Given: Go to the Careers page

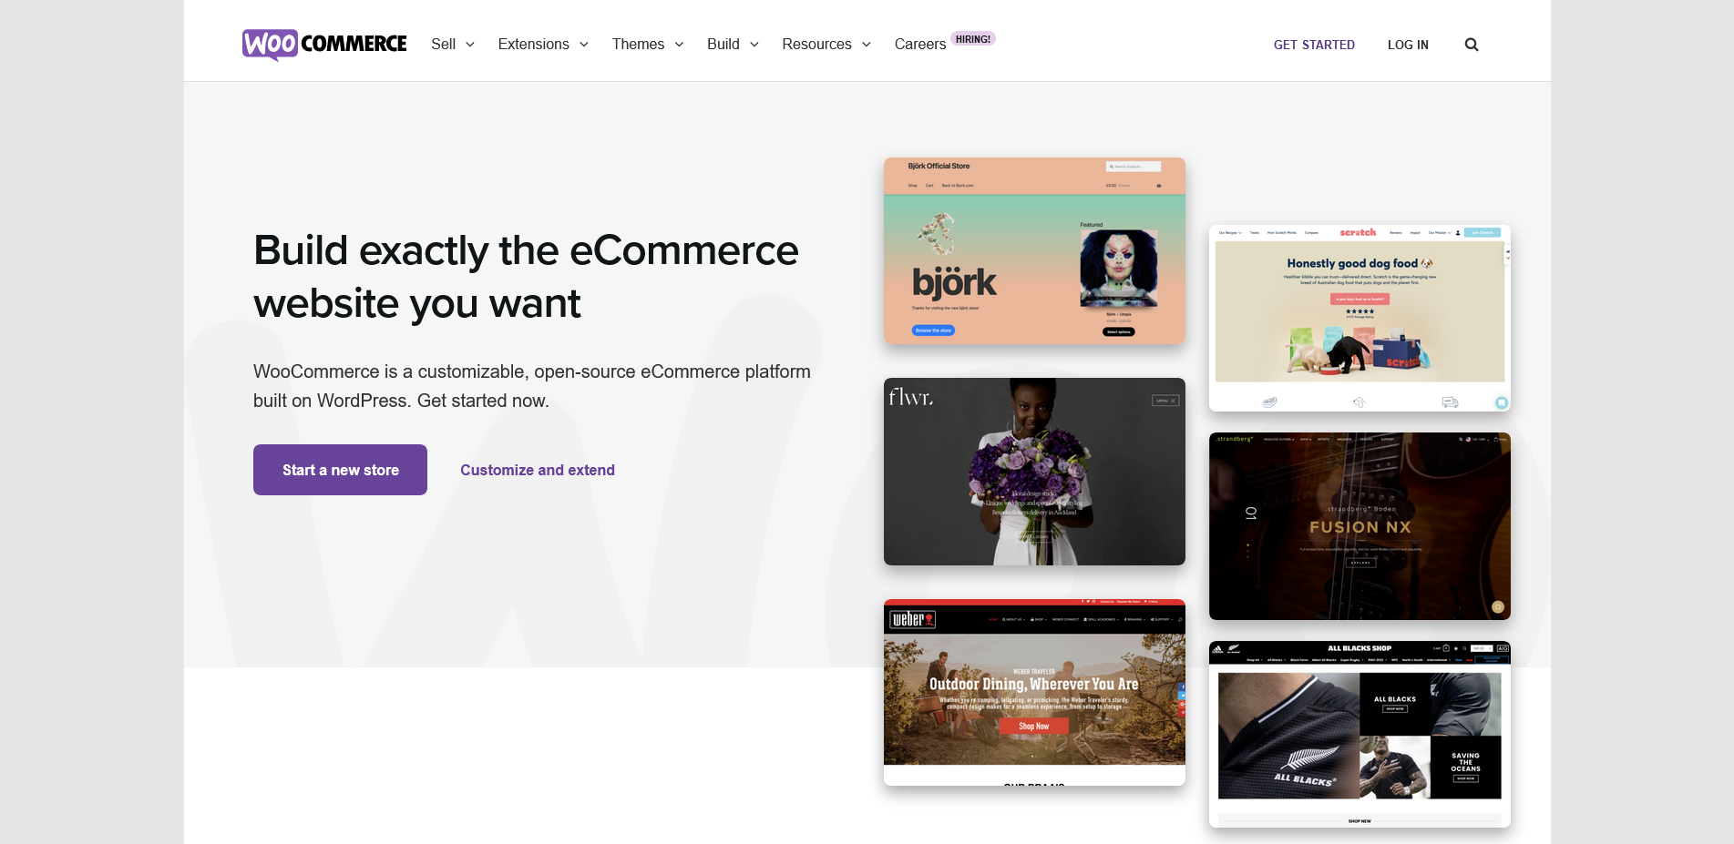Looking at the screenshot, I should 919,45.
